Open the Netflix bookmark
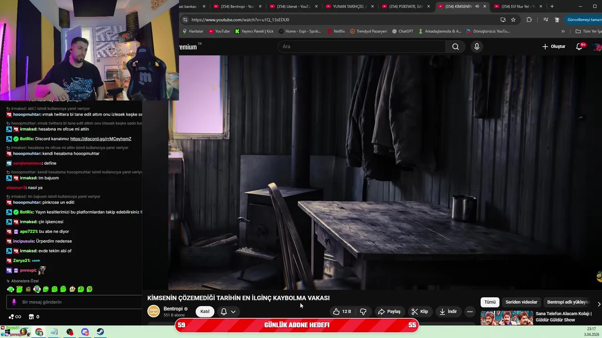Viewport: 602px width, 338px height. pyautogui.click(x=336, y=31)
